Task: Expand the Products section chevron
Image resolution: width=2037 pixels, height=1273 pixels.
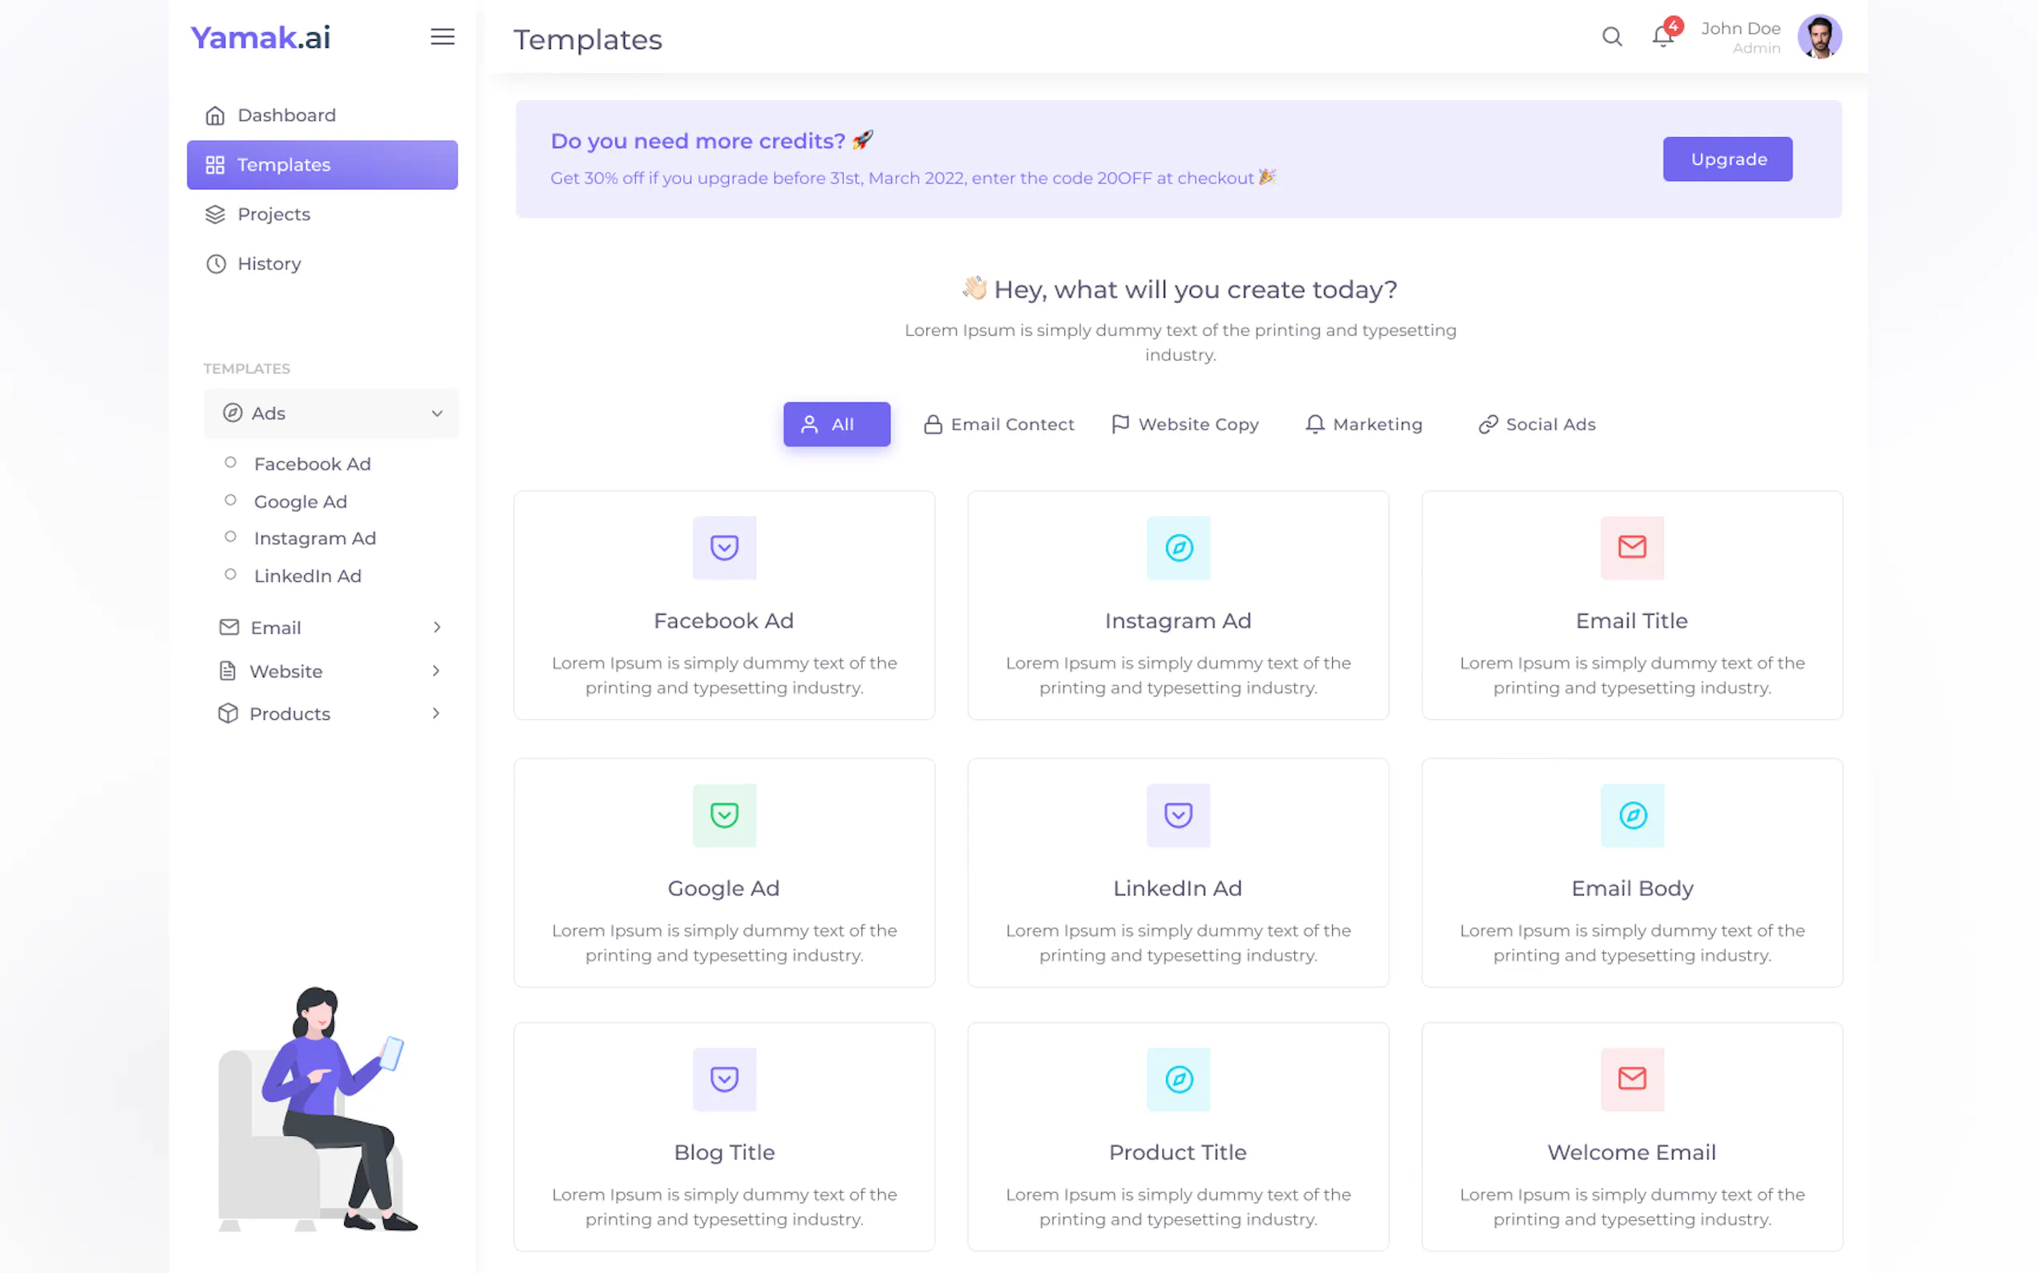Action: [436, 714]
